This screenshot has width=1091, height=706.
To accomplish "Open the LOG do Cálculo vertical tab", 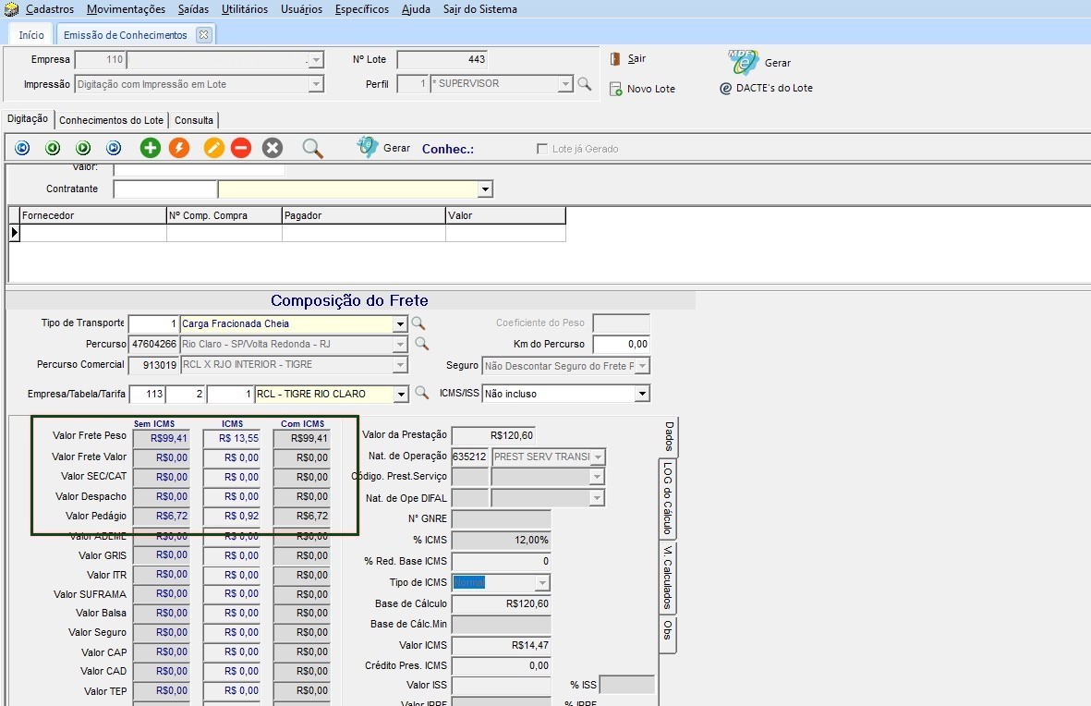I will click(x=667, y=497).
